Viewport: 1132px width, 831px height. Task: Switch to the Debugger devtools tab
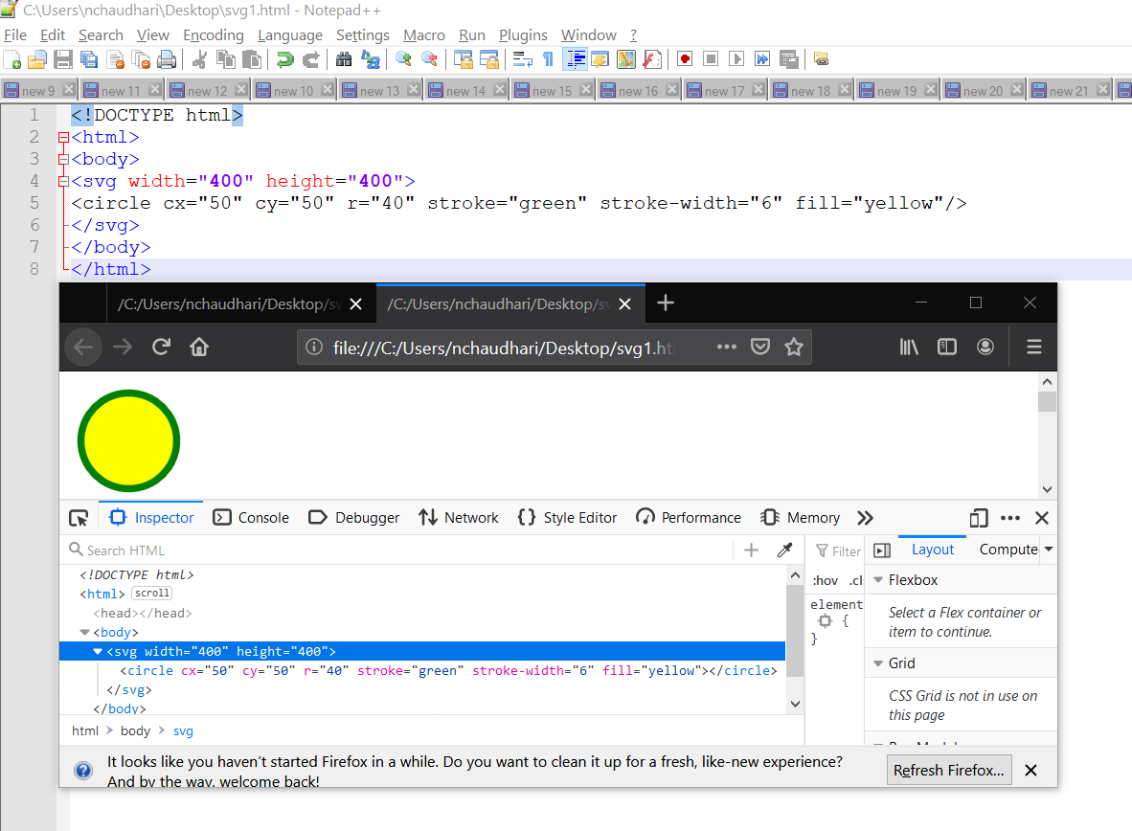click(x=353, y=518)
